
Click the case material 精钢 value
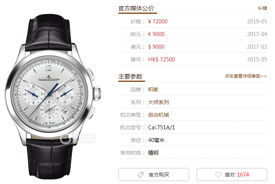[153, 153]
